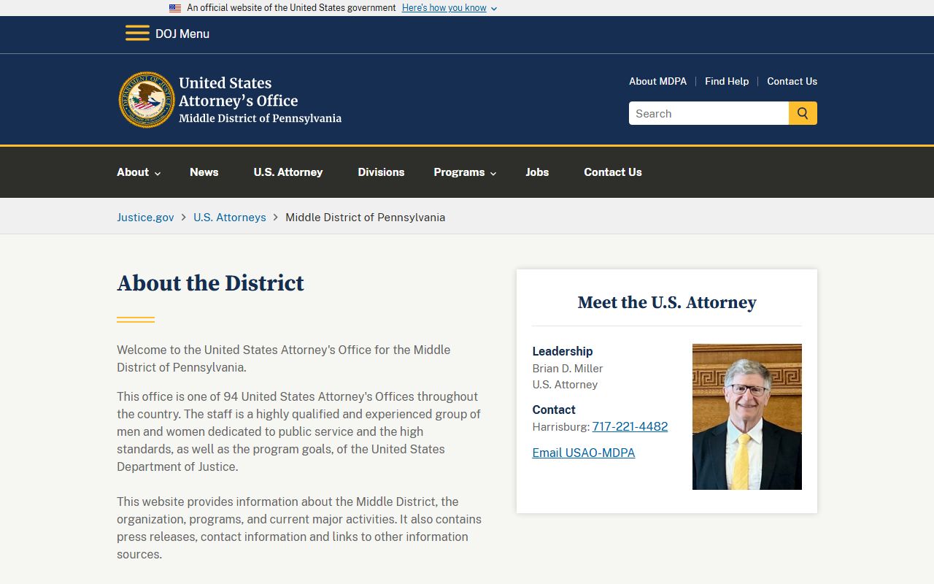The height and width of the screenshot is (584, 934).
Task: Click the yellow search magnifier button
Action: click(803, 113)
